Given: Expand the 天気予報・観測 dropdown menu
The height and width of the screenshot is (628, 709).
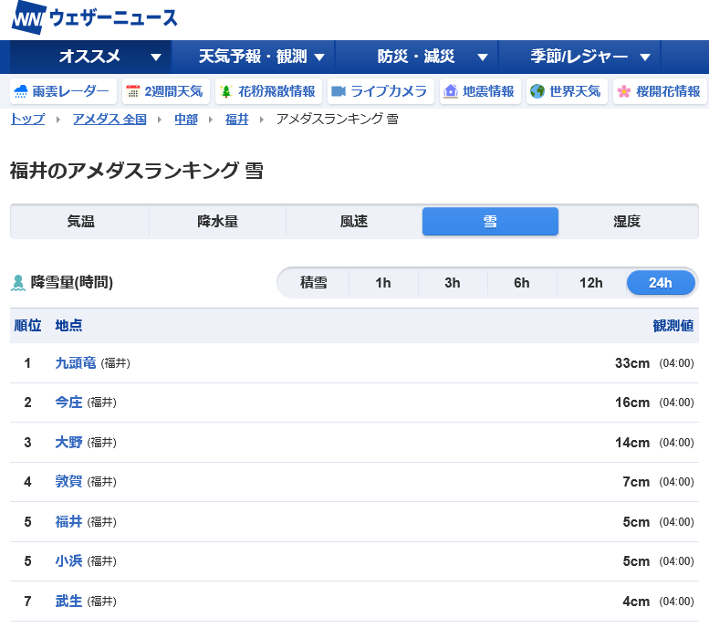Looking at the screenshot, I should [x=262, y=57].
